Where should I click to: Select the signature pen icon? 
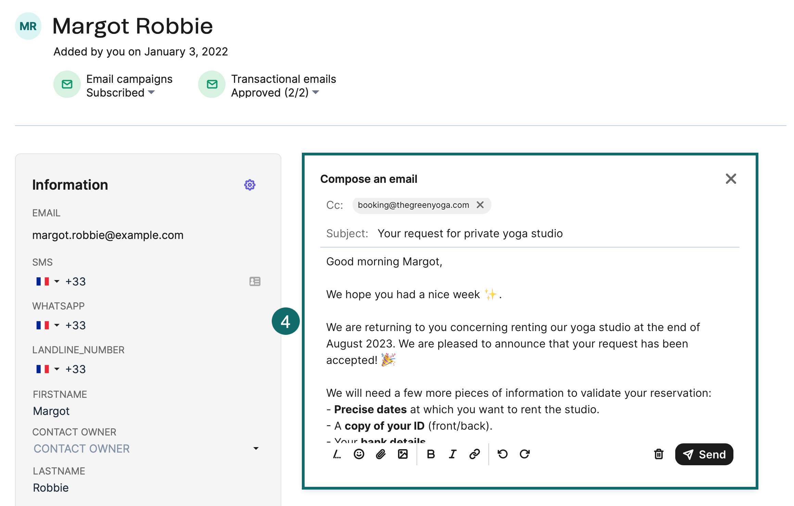pyautogui.click(x=337, y=454)
